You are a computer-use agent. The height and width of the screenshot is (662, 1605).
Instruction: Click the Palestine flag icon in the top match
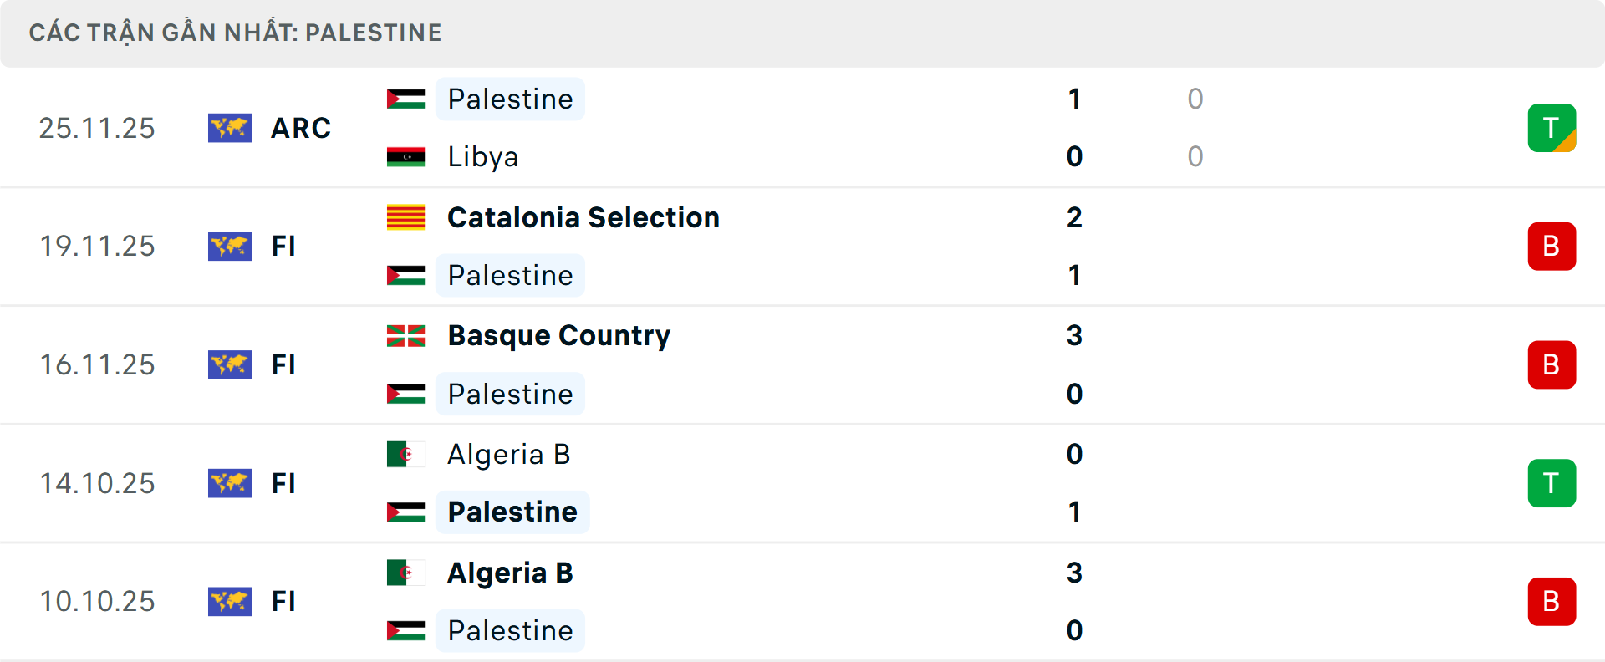click(406, 98)
